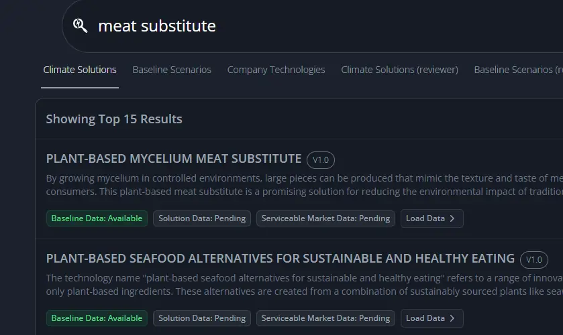Click Solution Data: Pending tag for seafood result
This screenshot has width=563, height=335.
point(202,318)
